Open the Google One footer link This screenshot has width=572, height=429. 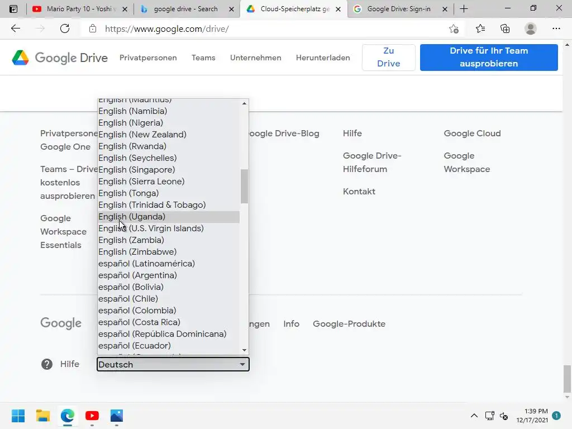click(65, 147)
